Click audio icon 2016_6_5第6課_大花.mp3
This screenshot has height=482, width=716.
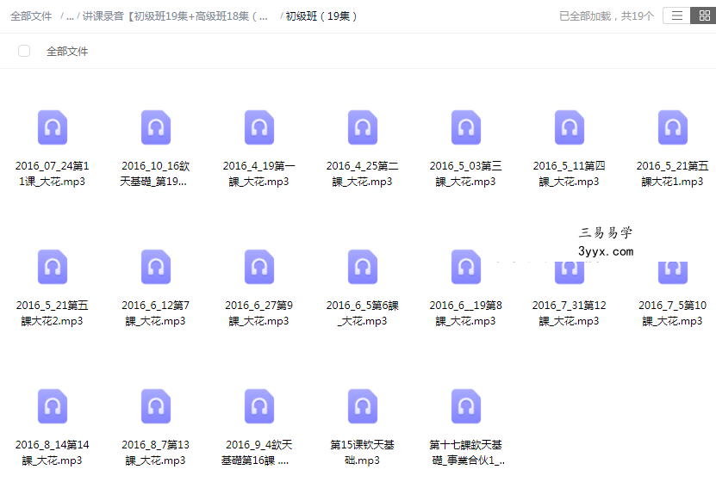363,267
